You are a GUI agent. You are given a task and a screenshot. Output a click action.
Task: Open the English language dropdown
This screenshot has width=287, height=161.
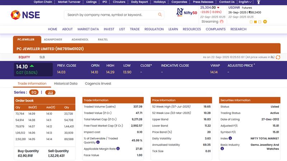(245, 2)
